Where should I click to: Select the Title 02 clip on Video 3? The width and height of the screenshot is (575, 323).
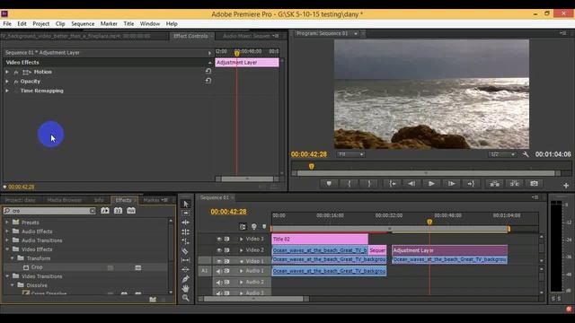pos(320,239)
